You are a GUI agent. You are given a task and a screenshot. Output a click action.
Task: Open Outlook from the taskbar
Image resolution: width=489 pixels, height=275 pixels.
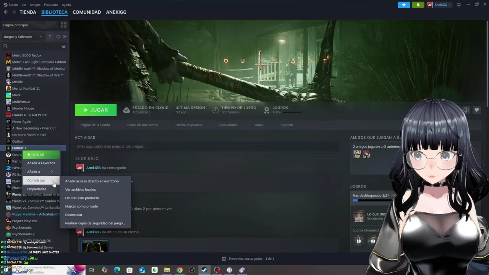pyautogui.click(x=142, y=270)
